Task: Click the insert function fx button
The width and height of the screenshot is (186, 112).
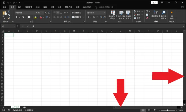Action: (x=33, y=26)
